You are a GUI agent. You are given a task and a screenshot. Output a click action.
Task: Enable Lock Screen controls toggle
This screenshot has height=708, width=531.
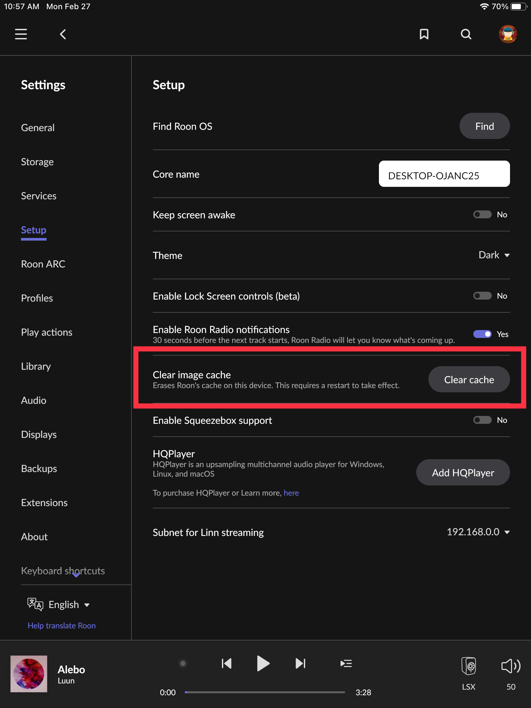pos(482,296)
